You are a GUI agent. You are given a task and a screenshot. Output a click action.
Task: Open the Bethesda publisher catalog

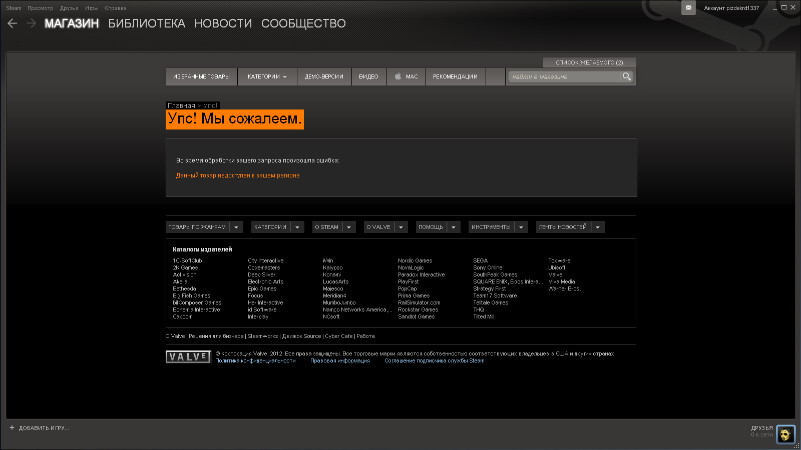point(184,288)
